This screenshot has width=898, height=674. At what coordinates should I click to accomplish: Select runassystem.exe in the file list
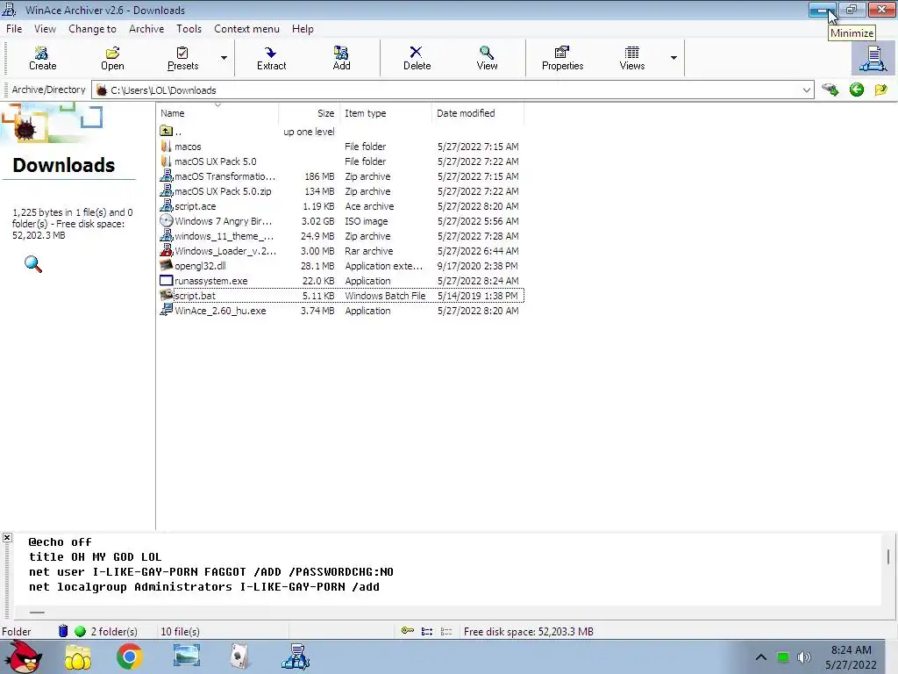(341, 281)
